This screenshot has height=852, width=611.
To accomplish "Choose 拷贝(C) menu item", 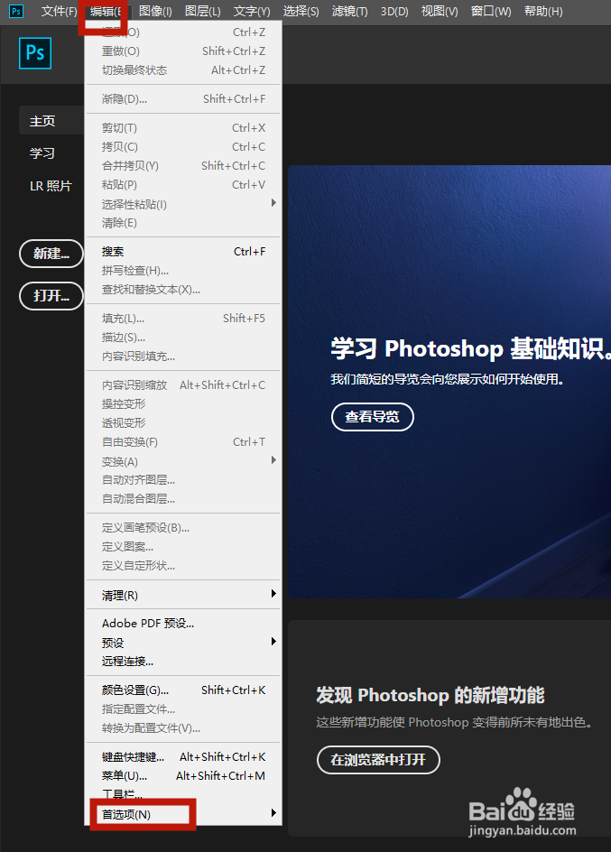I will pos(183,147).
